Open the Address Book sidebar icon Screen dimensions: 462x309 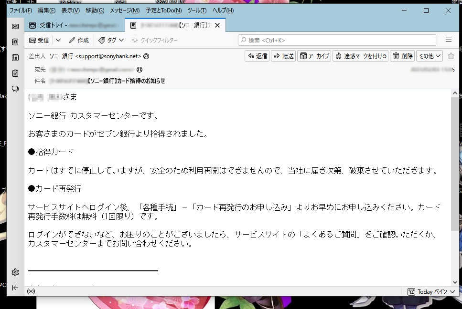[x=15, y=42]
